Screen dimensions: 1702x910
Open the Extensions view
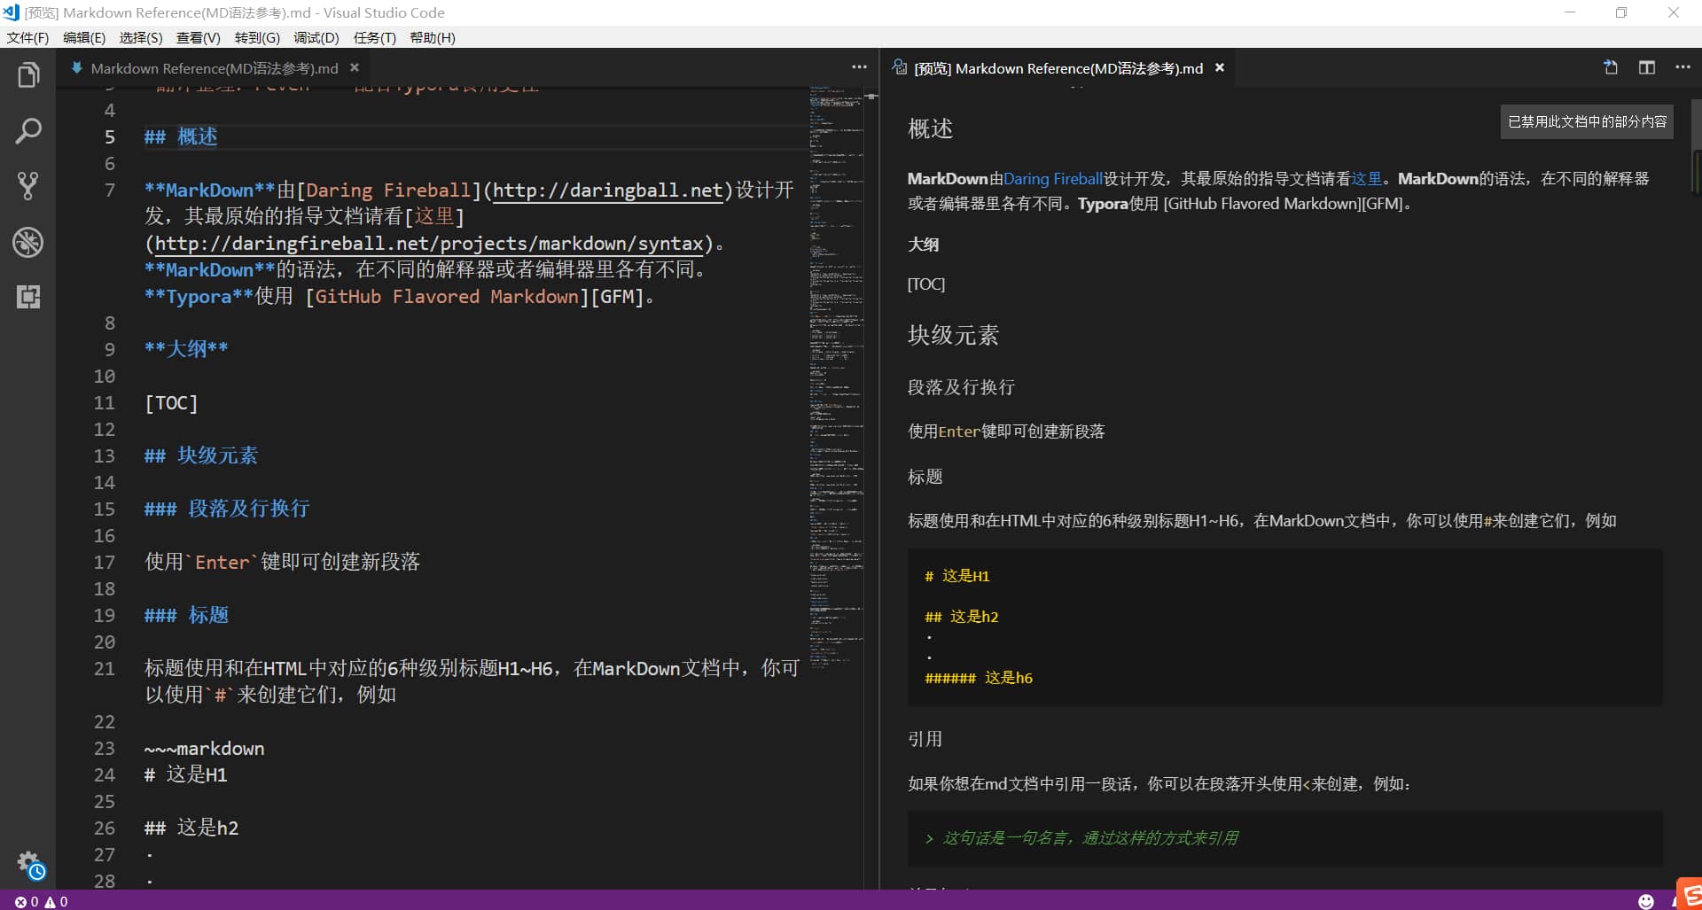click(28, 297)
